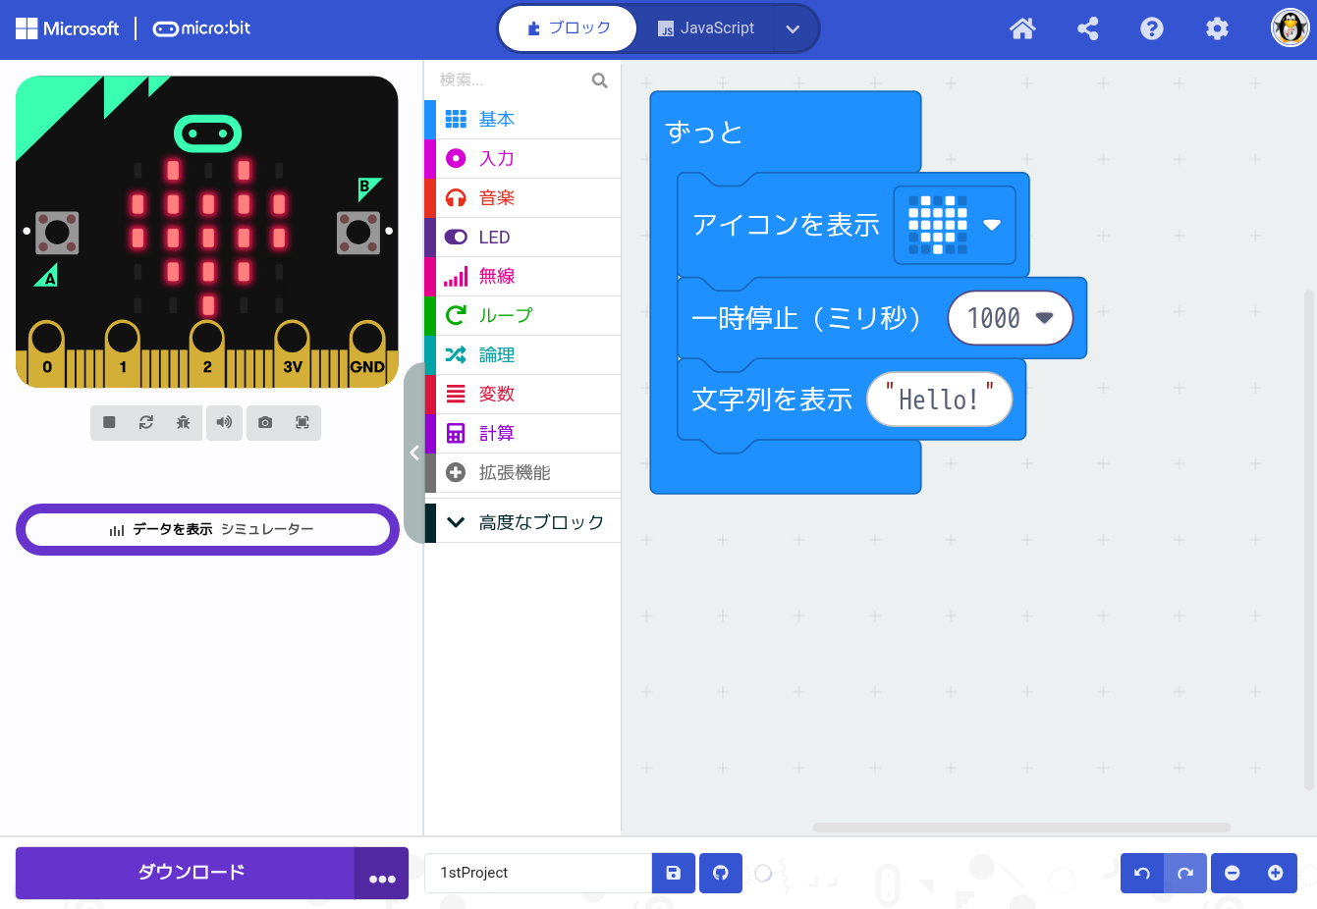The width and height of the screenshot is (1317, 909).
Task: Click the GitHub icon button
Action: (x=721, y=873)
